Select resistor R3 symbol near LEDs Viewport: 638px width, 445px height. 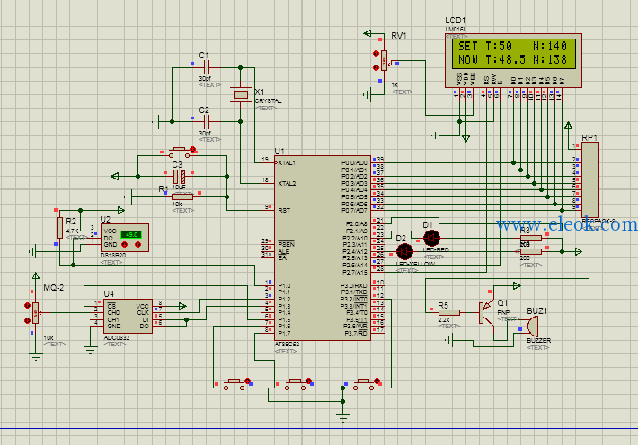tap(531, 238)
